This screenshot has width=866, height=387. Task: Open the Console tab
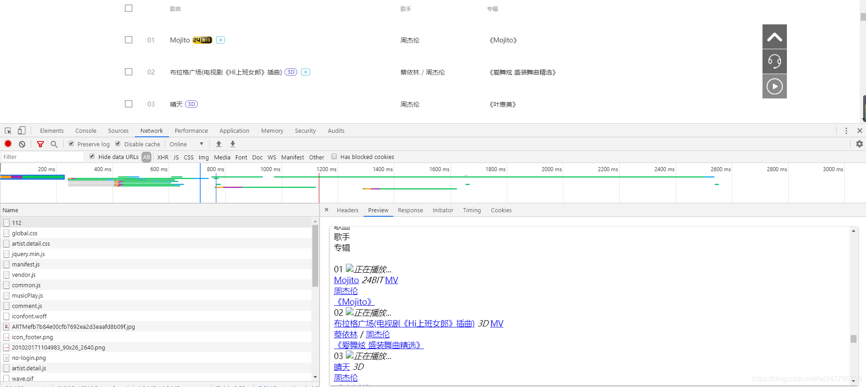pyautogui.click(x=86, y=131)
